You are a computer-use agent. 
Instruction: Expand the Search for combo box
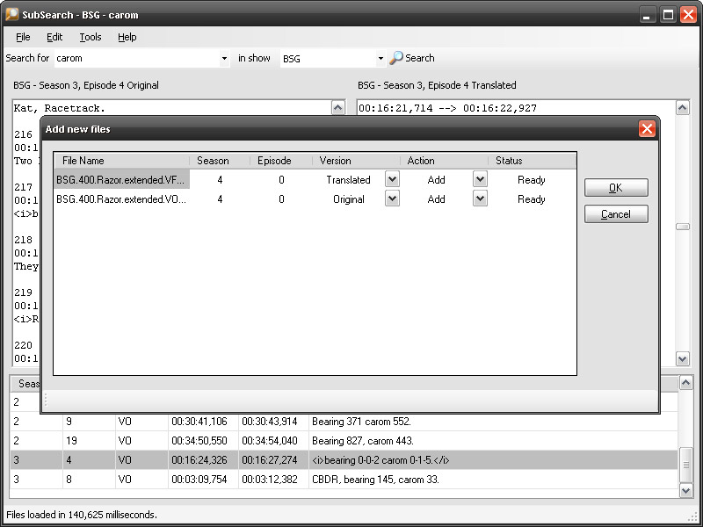pos(225,59)
